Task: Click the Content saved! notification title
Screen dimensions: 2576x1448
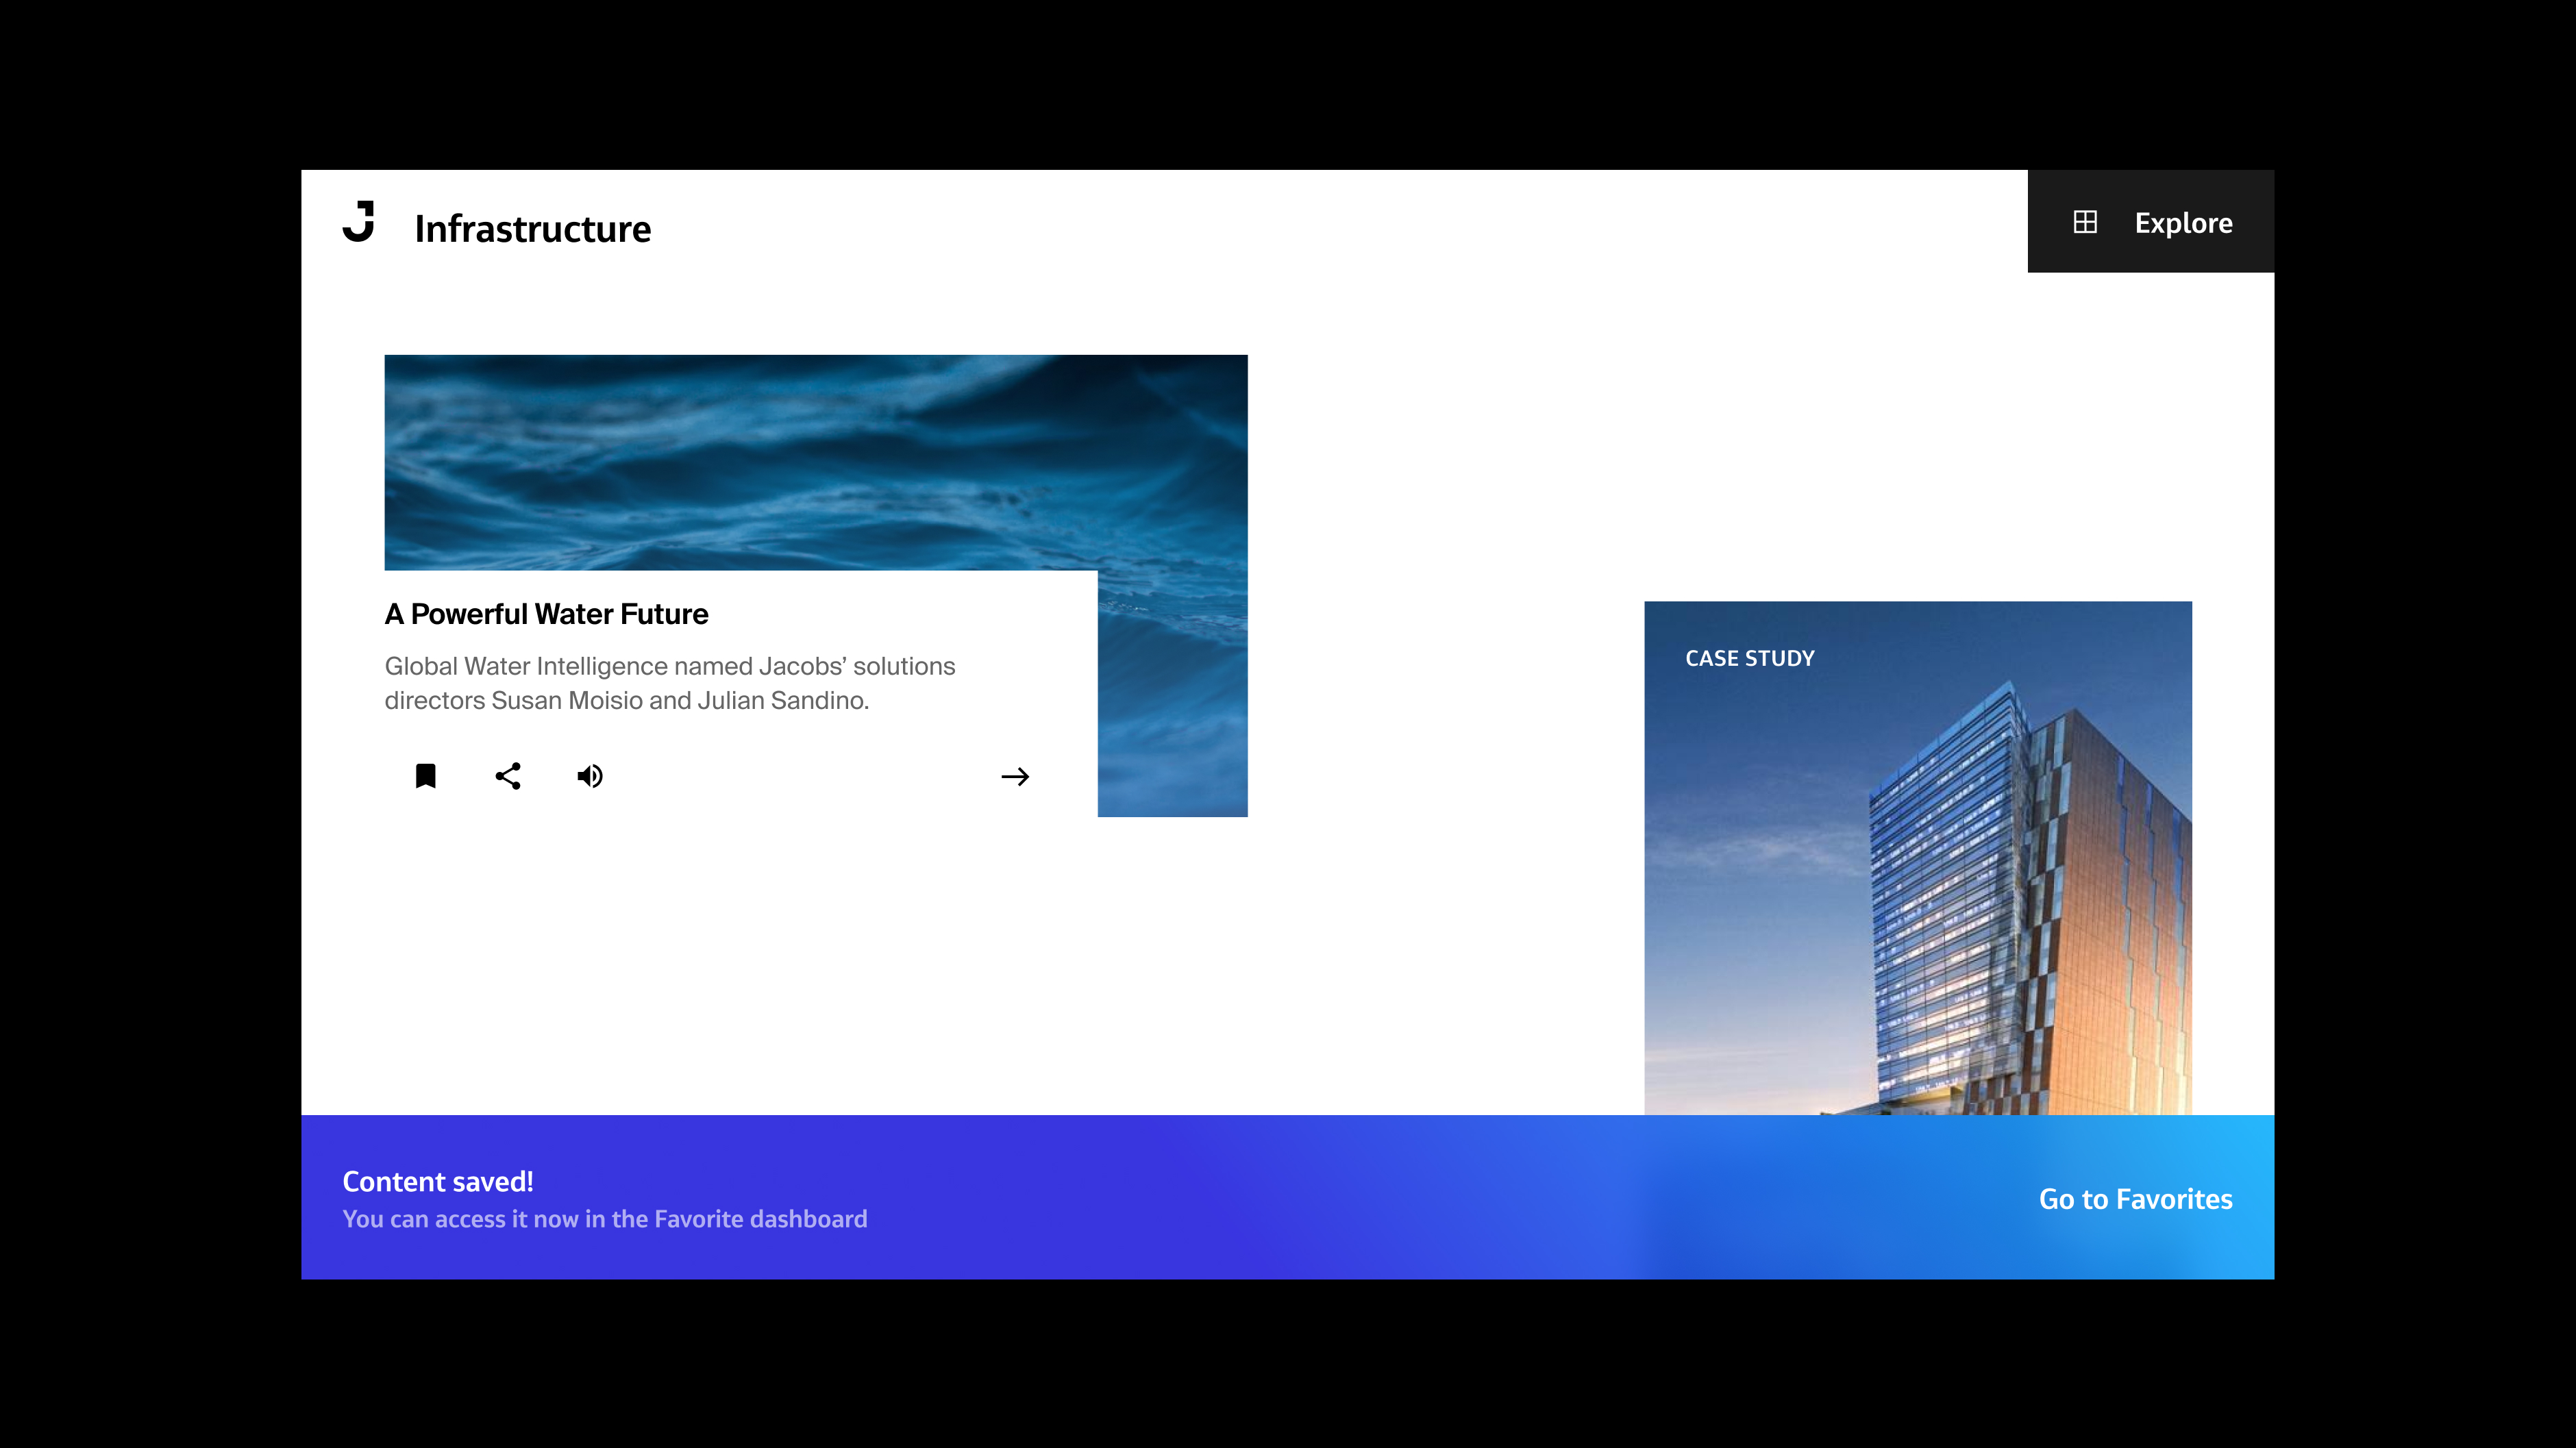Action: tap(438, 1181)
